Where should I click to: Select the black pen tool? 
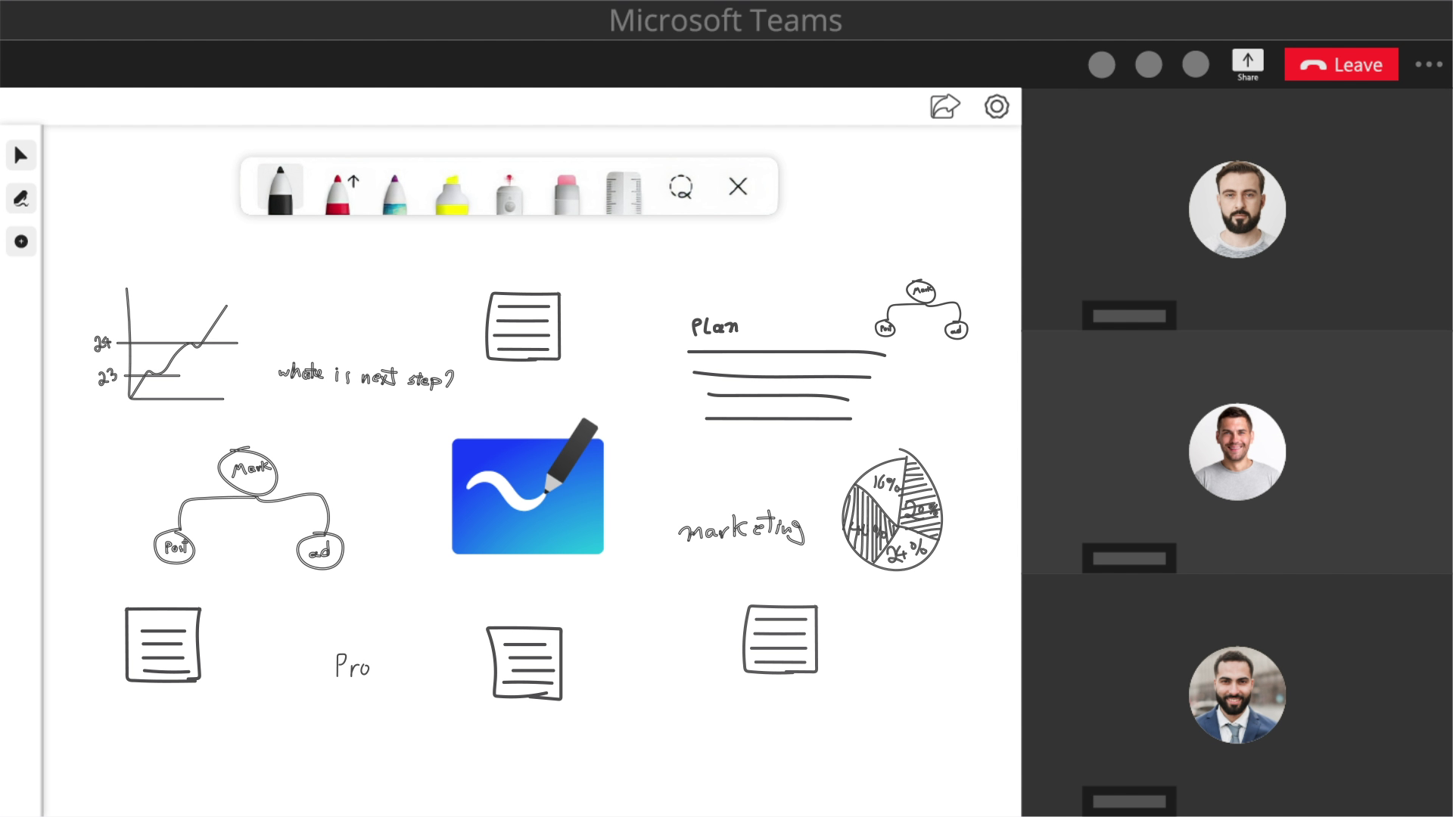280,188
